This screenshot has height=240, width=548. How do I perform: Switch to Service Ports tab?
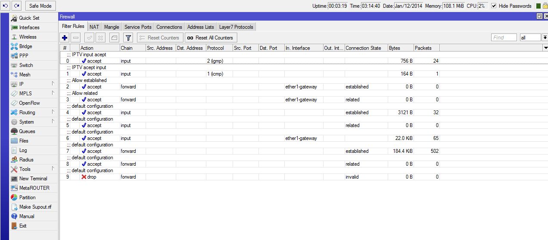point(138,27)
